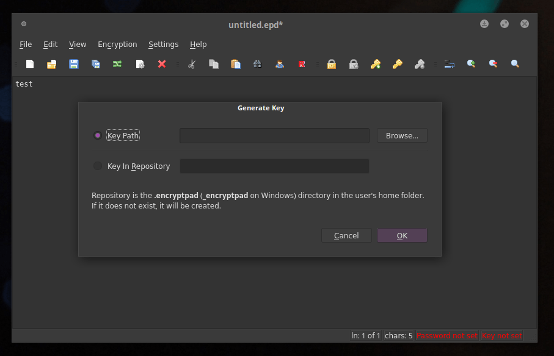Open file properties via page-with-gear icon

pos(140,64)
